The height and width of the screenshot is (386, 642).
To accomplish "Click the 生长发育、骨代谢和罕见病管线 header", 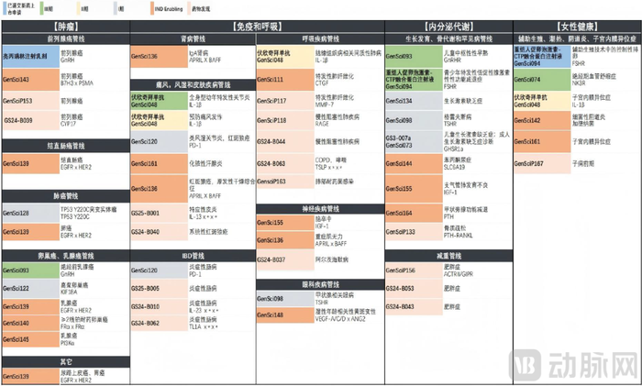I will pyautogui.click(x=448, y=39).
